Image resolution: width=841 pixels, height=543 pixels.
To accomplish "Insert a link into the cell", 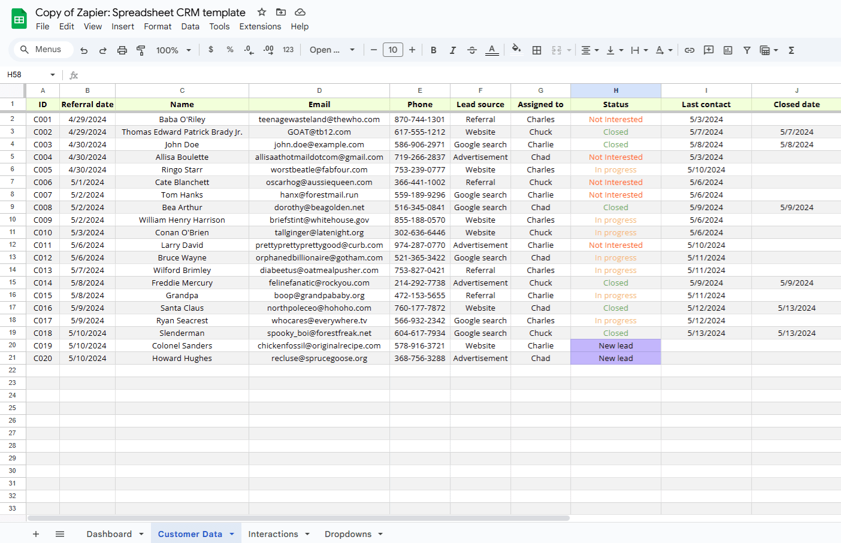I will [689, 50].
